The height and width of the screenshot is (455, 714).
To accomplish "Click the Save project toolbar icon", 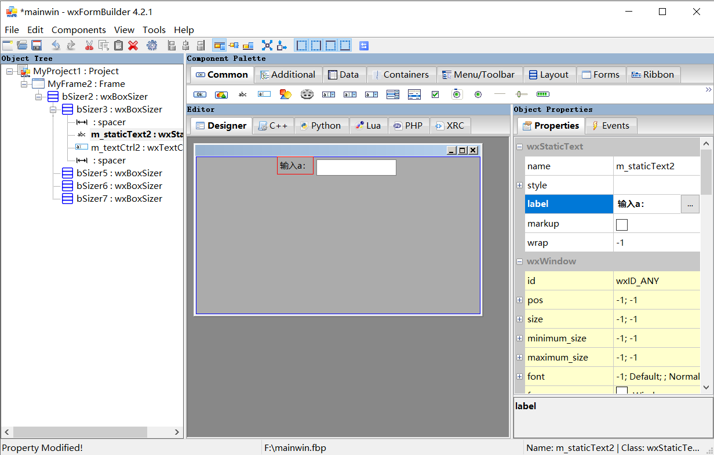I will coord(37,45).
